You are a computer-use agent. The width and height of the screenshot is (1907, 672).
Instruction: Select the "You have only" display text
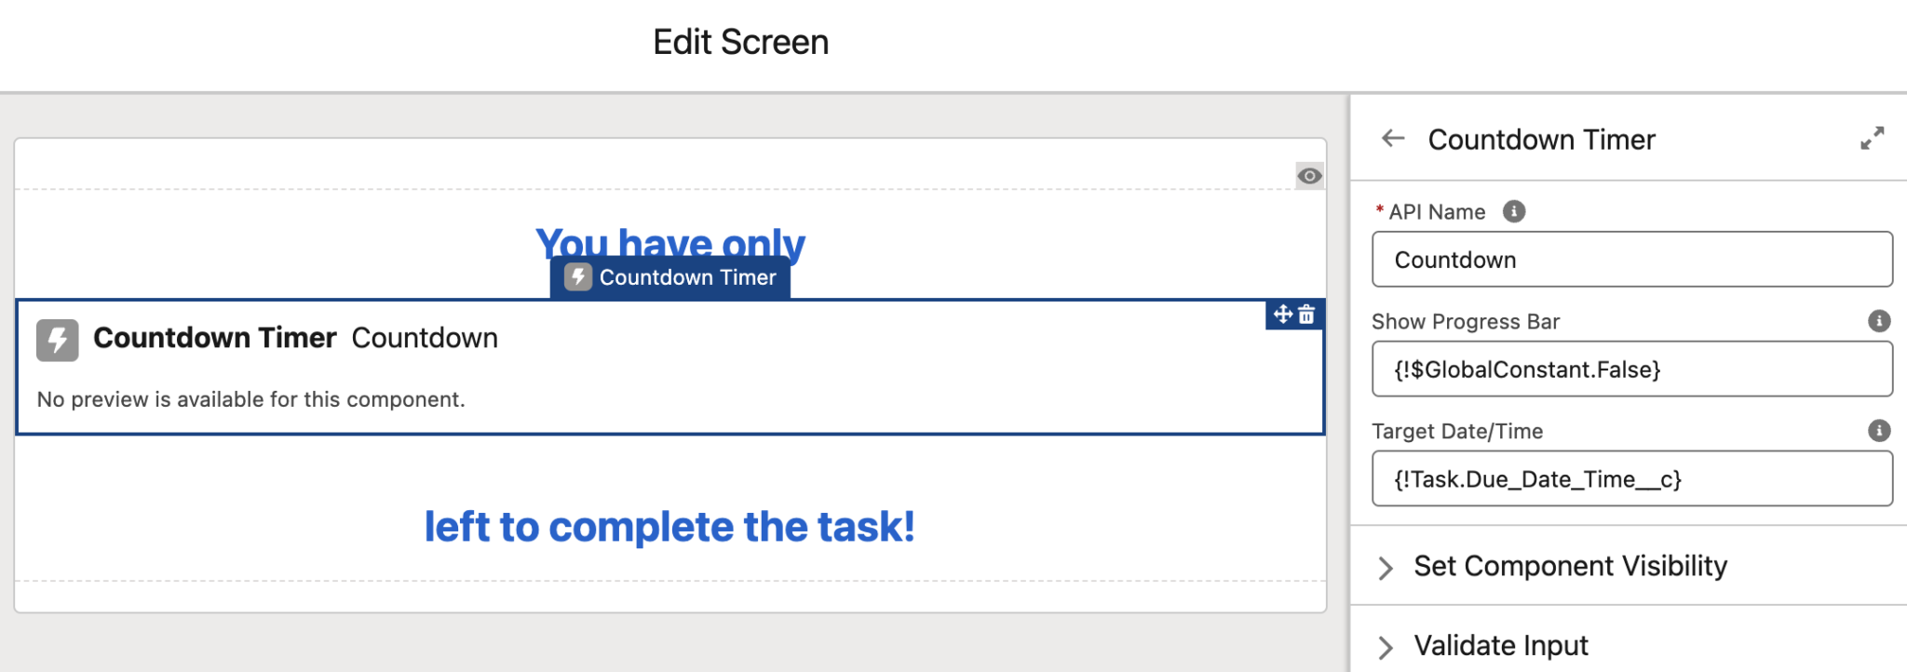pos(669,238)
